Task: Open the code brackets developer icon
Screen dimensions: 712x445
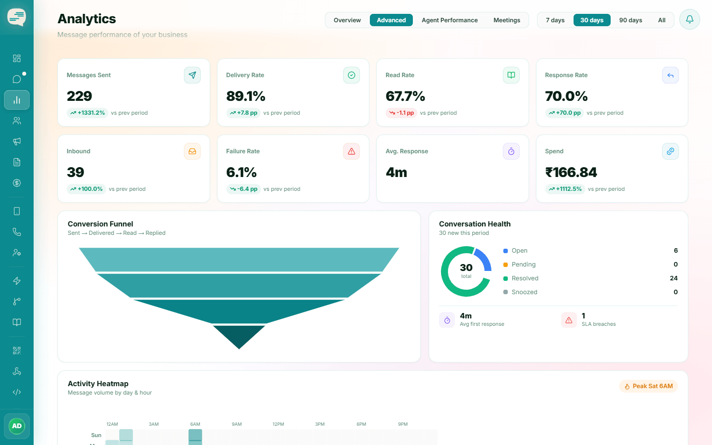Action: [17, 392]
